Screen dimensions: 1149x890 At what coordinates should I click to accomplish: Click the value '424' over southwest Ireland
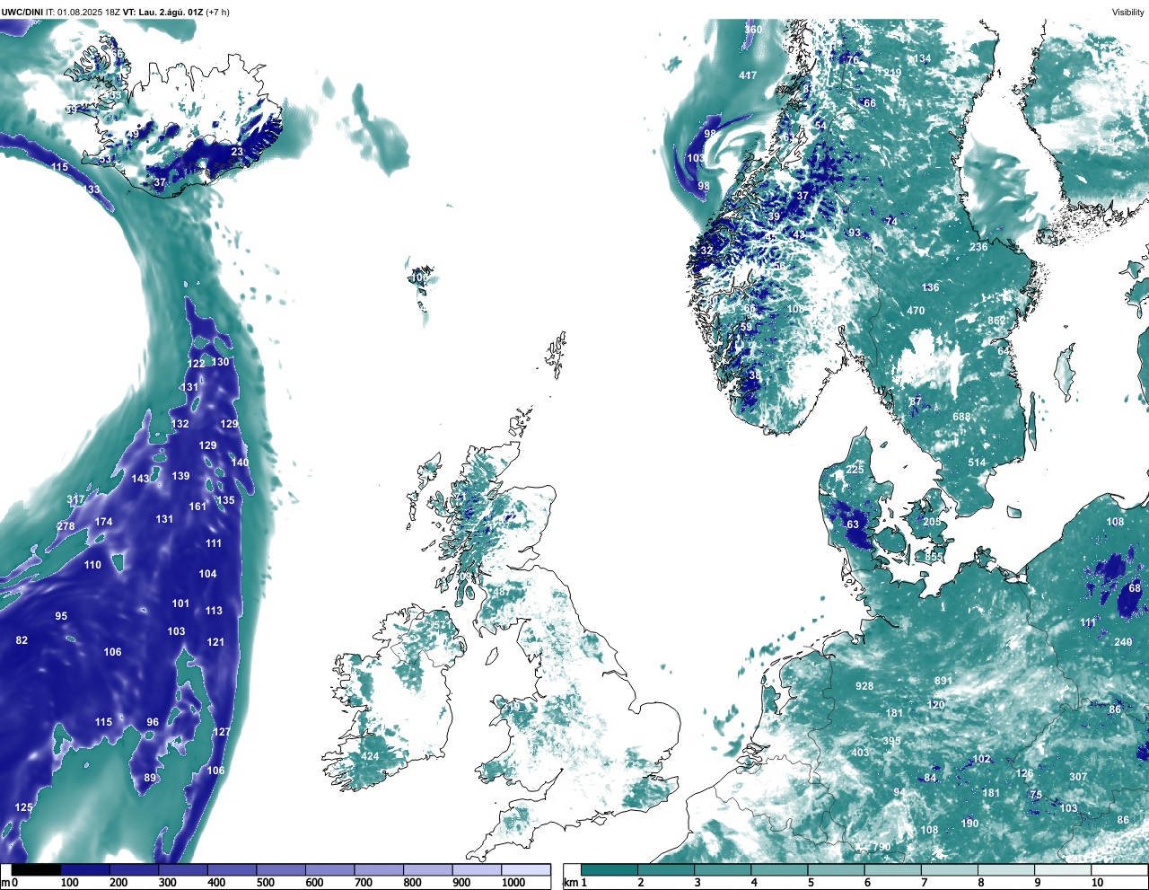point(370,756)
